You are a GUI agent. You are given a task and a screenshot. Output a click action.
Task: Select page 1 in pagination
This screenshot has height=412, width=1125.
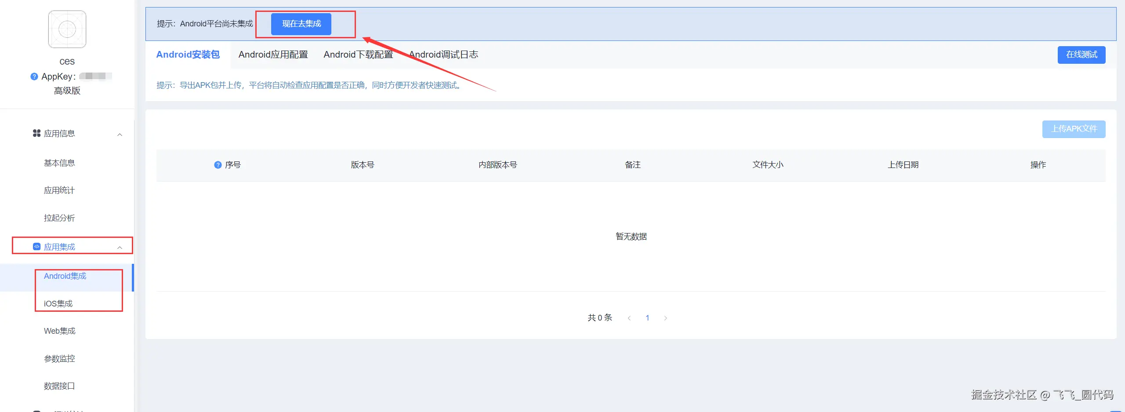(x=647, y=318)
